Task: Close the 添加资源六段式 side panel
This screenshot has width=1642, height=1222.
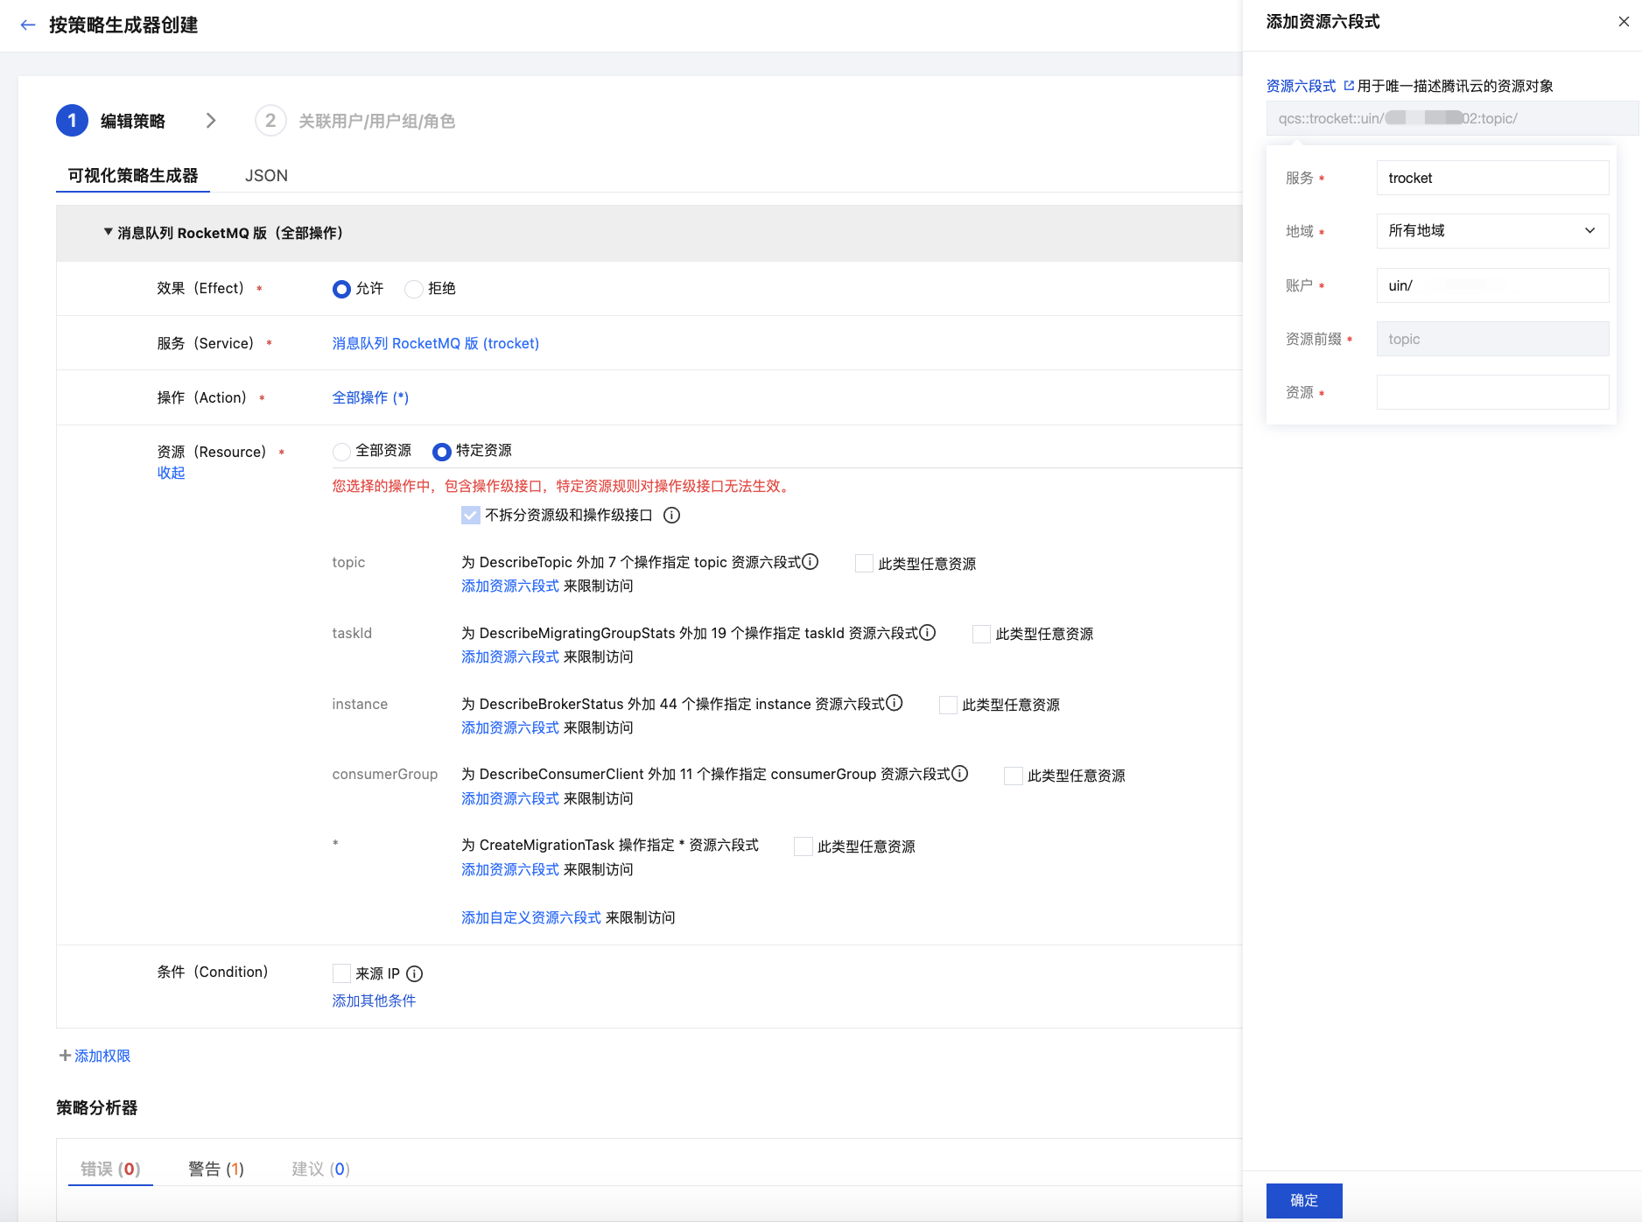Action: [1624, 22]
